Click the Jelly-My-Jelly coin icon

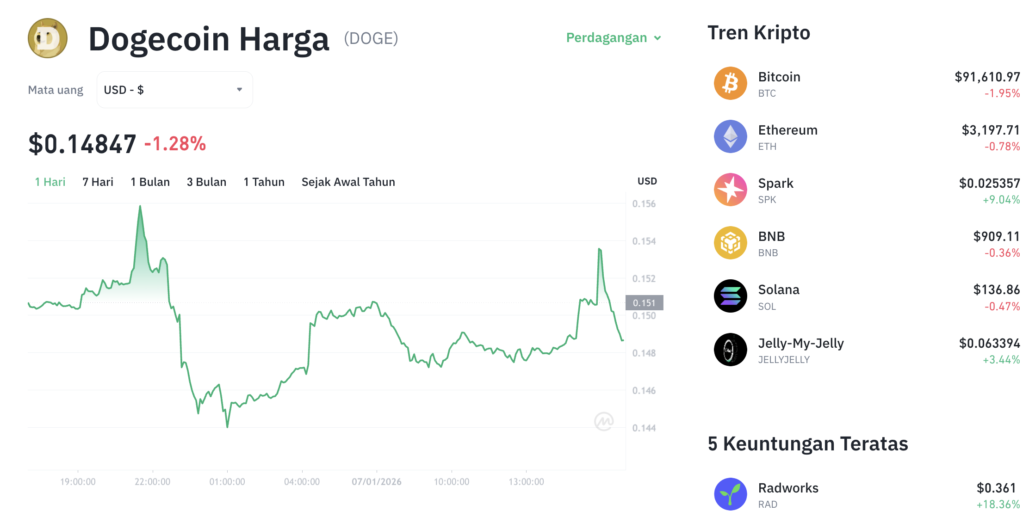[x=730, y=349]
